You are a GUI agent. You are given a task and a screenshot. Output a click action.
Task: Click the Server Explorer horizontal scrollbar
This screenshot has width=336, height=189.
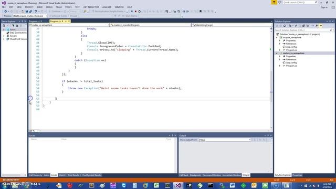(14, 175)
